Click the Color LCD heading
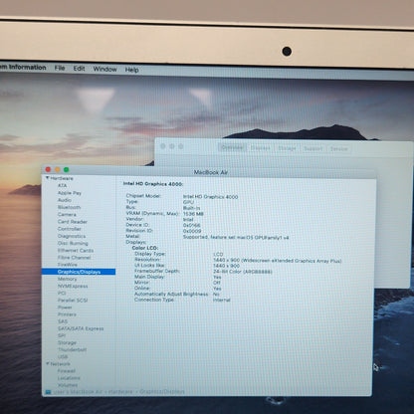Screen dimensions: 414x414 pyautogui.click(x=145, y=248)
